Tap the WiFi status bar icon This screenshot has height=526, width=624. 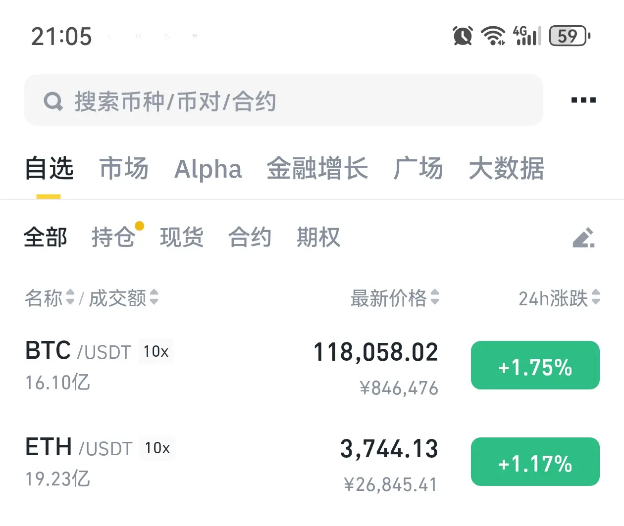493,36
